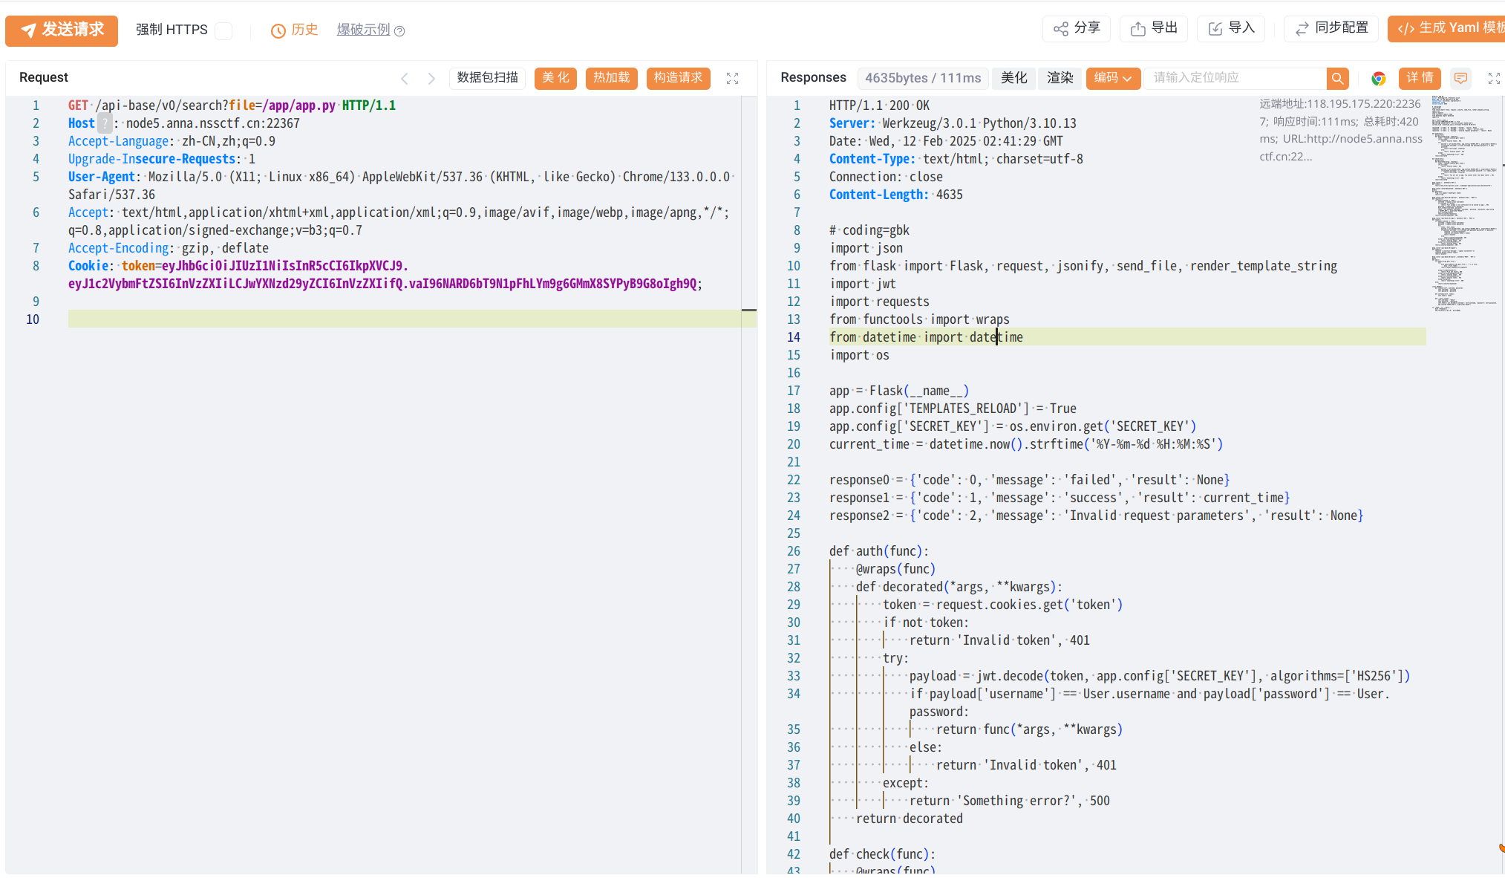Expand the Request panel to fullscreen

[x=732, y=79]
